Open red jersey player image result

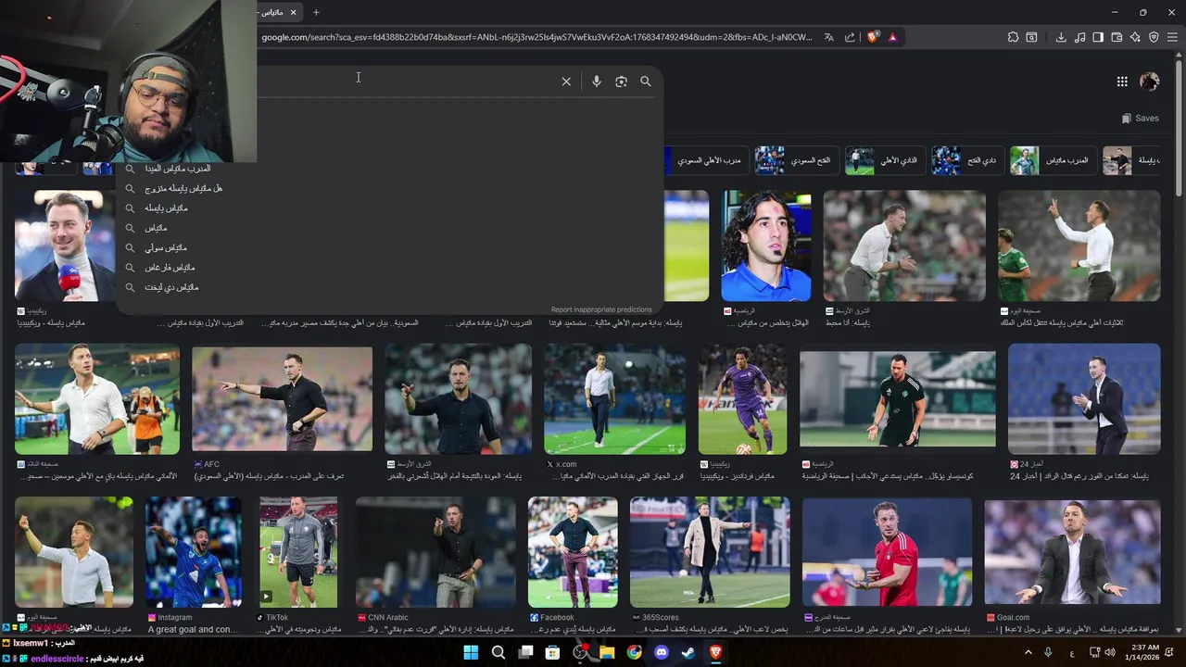888,553
